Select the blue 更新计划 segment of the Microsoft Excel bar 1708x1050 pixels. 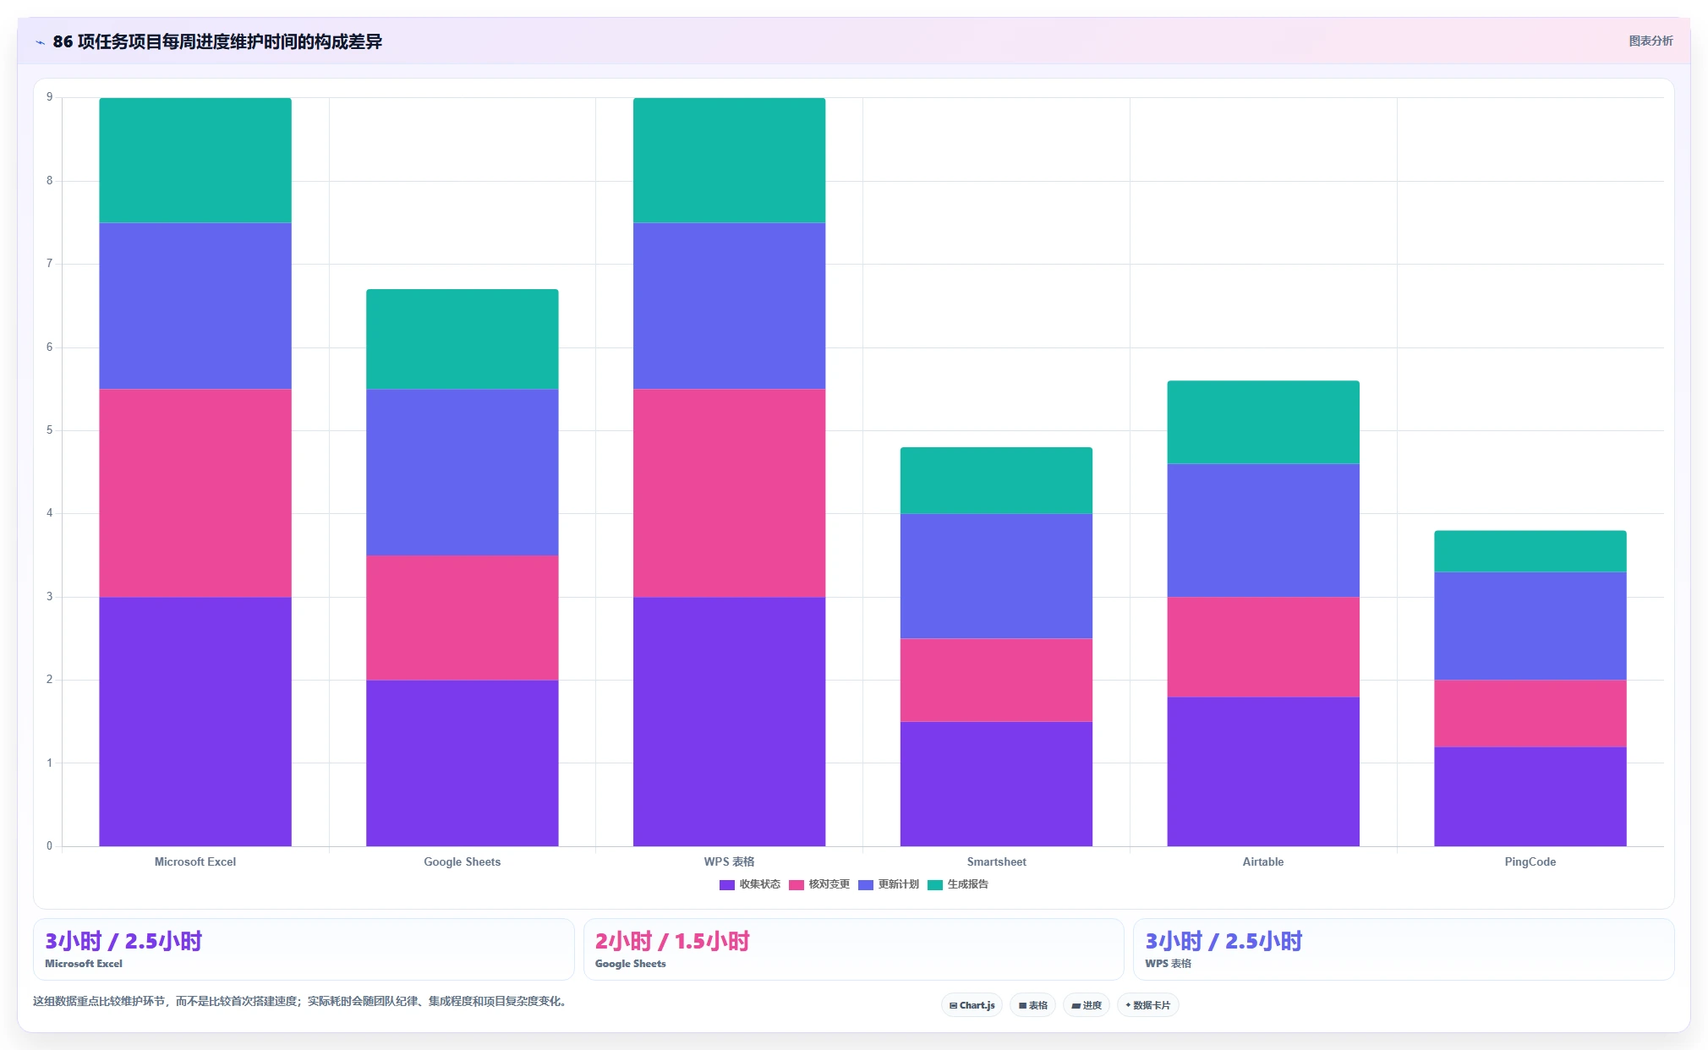coord(195,306)
